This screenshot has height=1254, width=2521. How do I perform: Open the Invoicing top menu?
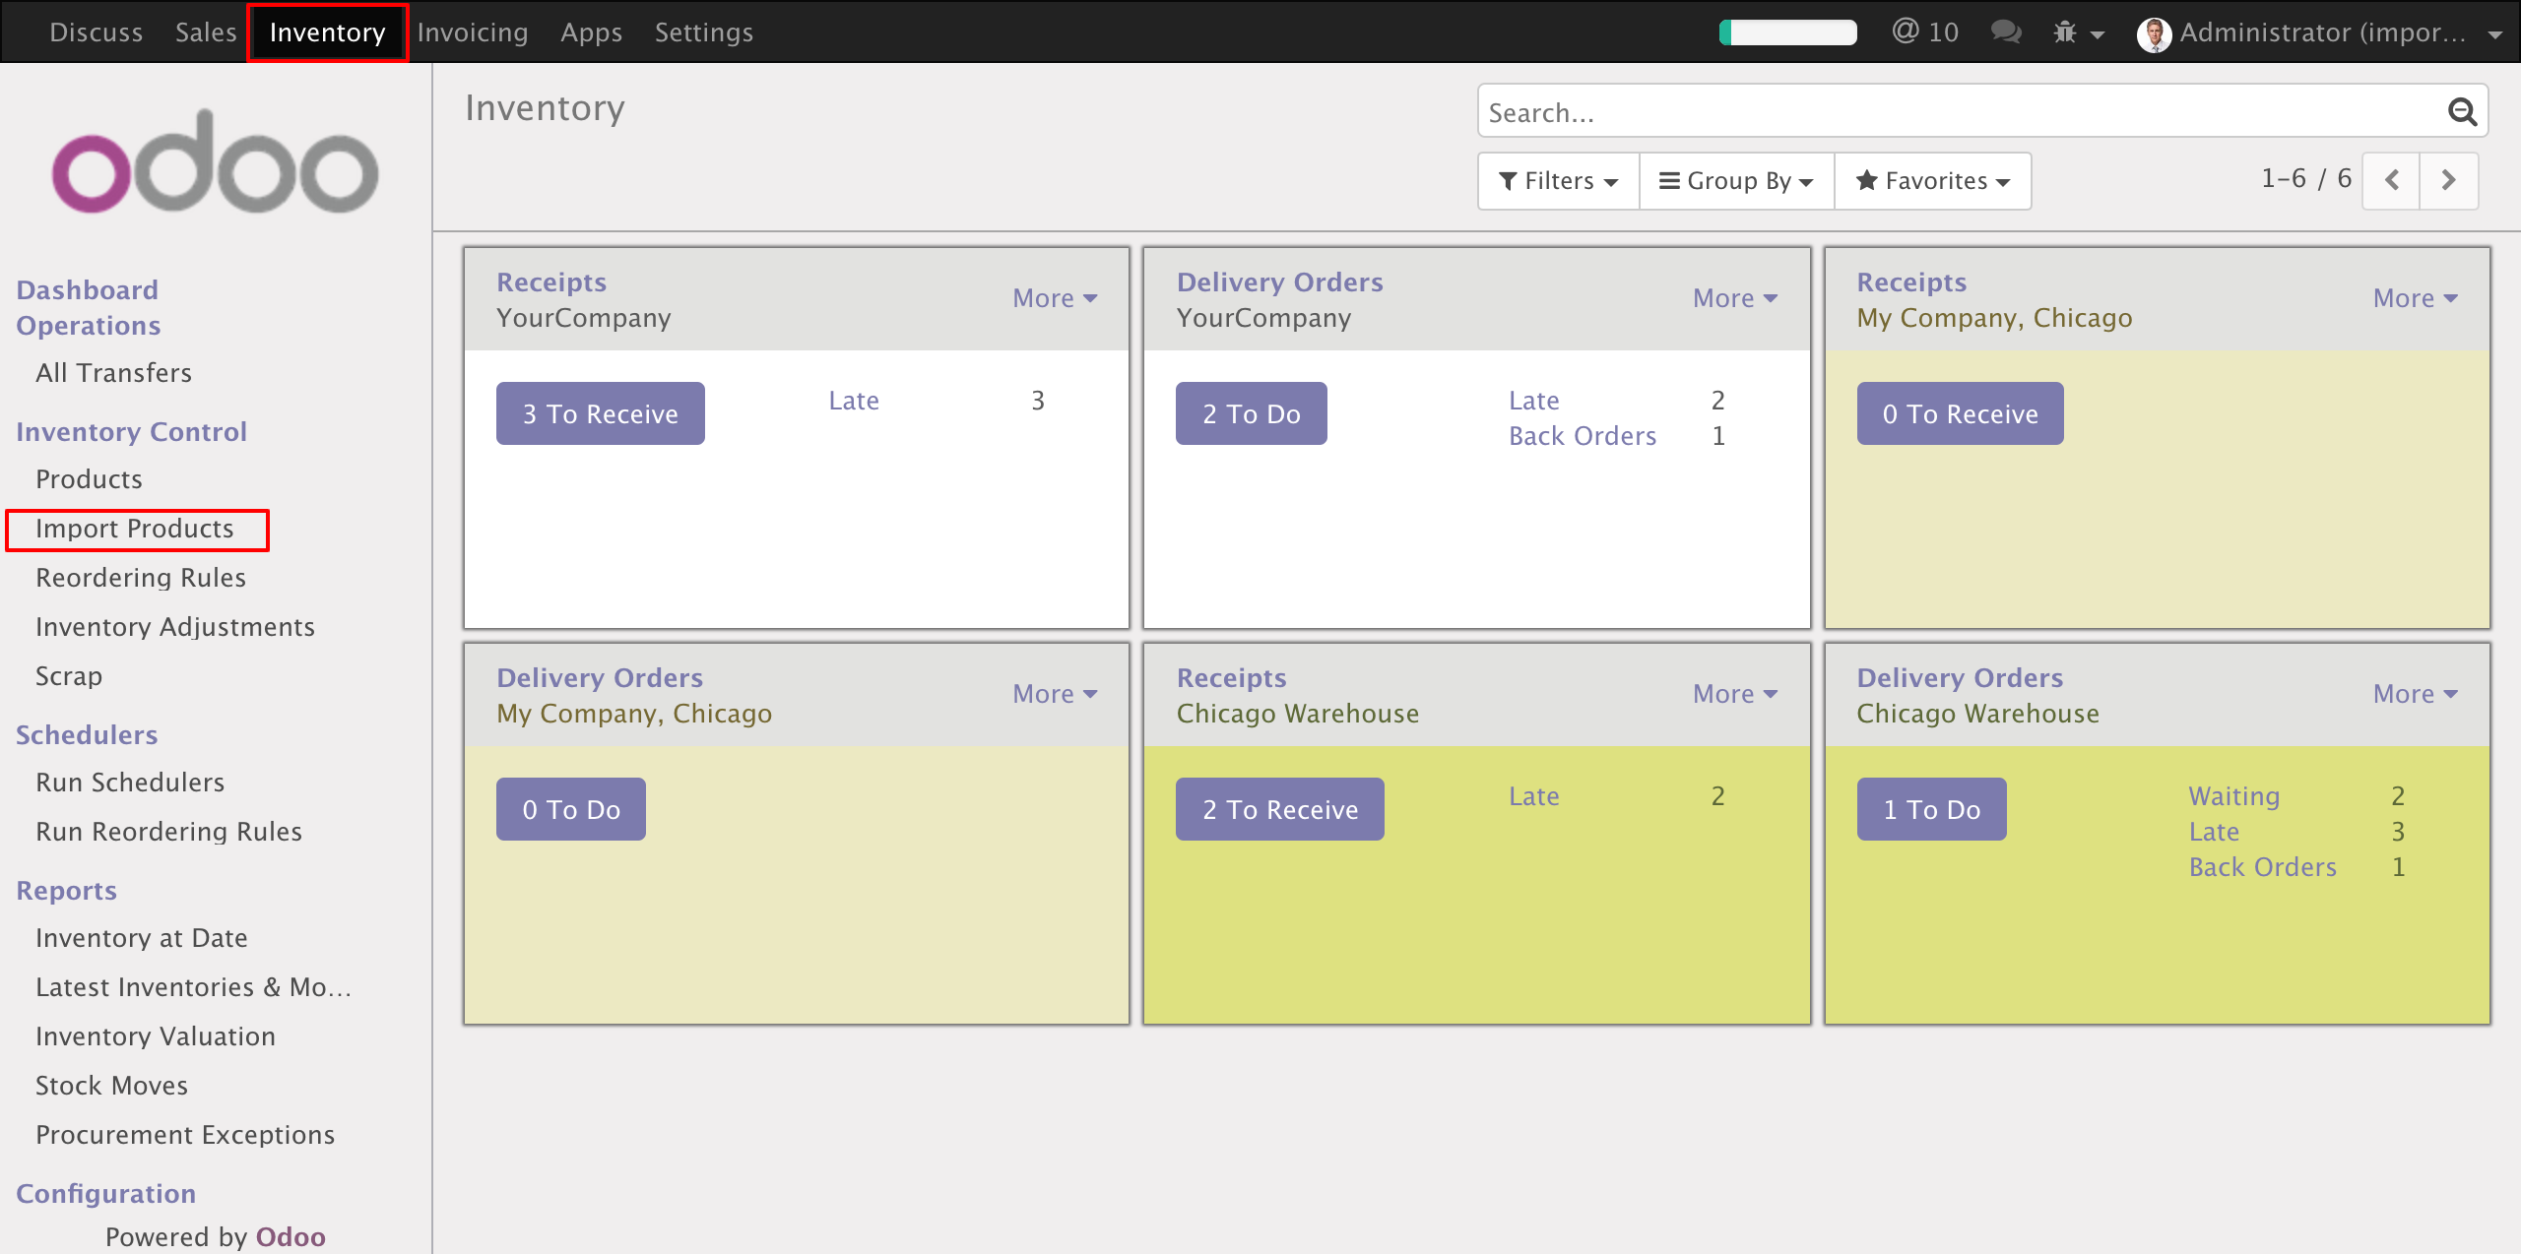pos(473,32)
